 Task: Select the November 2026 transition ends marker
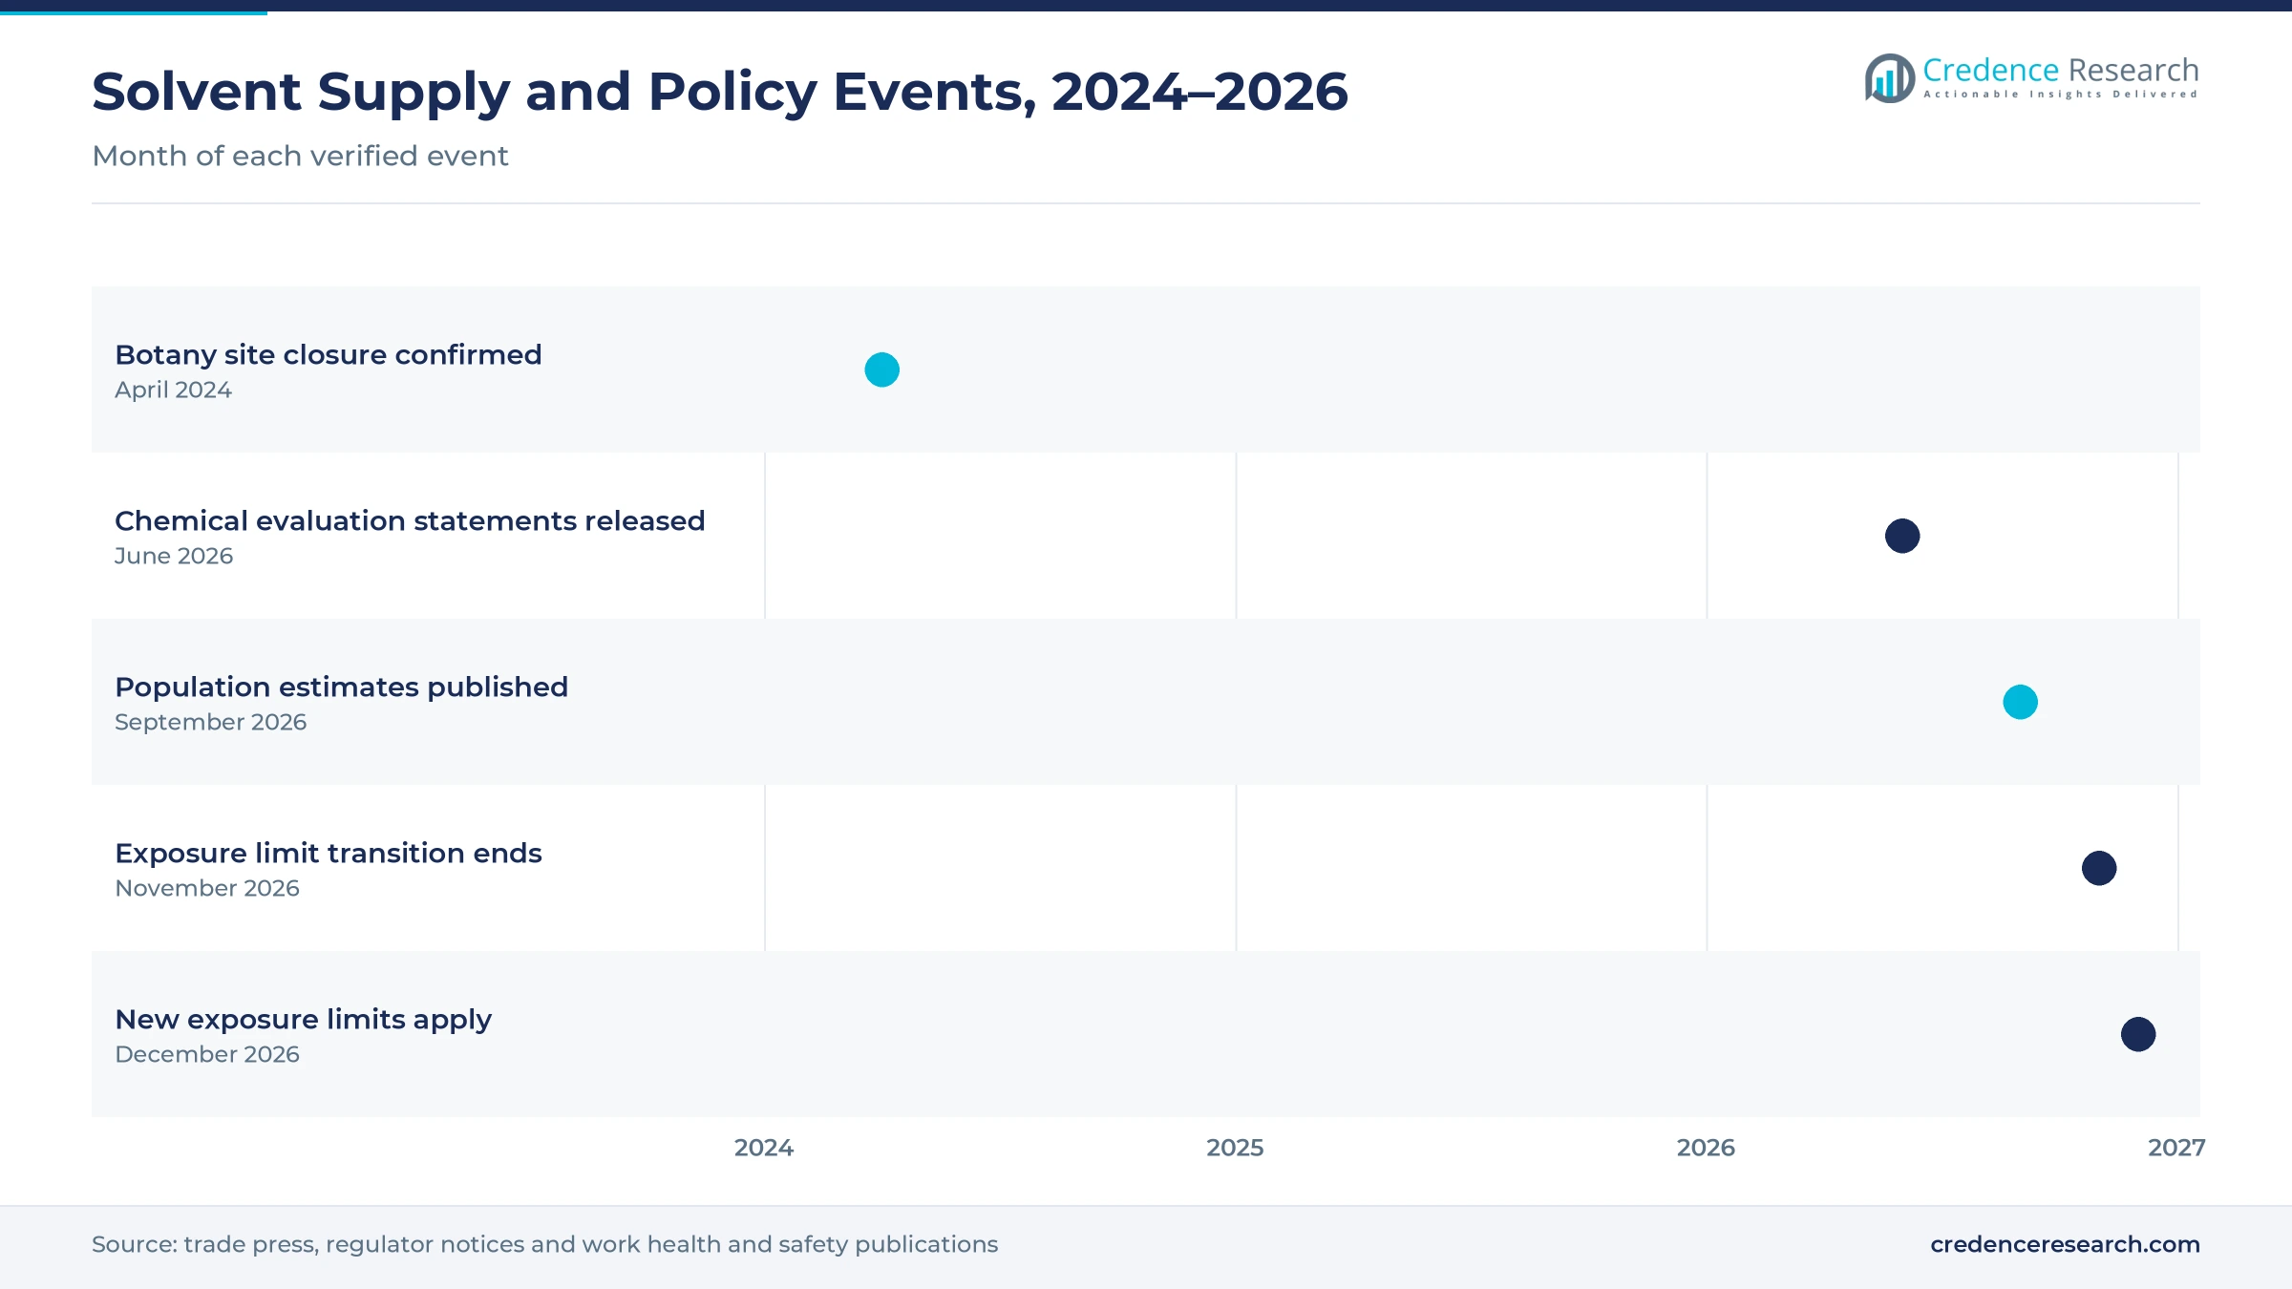(x=2099, y=868)
